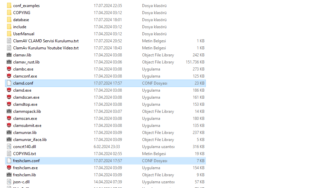The image size is (316, 188).
Task: Click the clamscan.exe ClamAV icon
Action: click(x=9, y=118)
